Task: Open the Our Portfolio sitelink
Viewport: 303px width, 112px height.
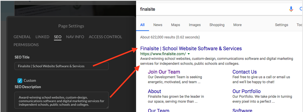Action: [247, 91]
